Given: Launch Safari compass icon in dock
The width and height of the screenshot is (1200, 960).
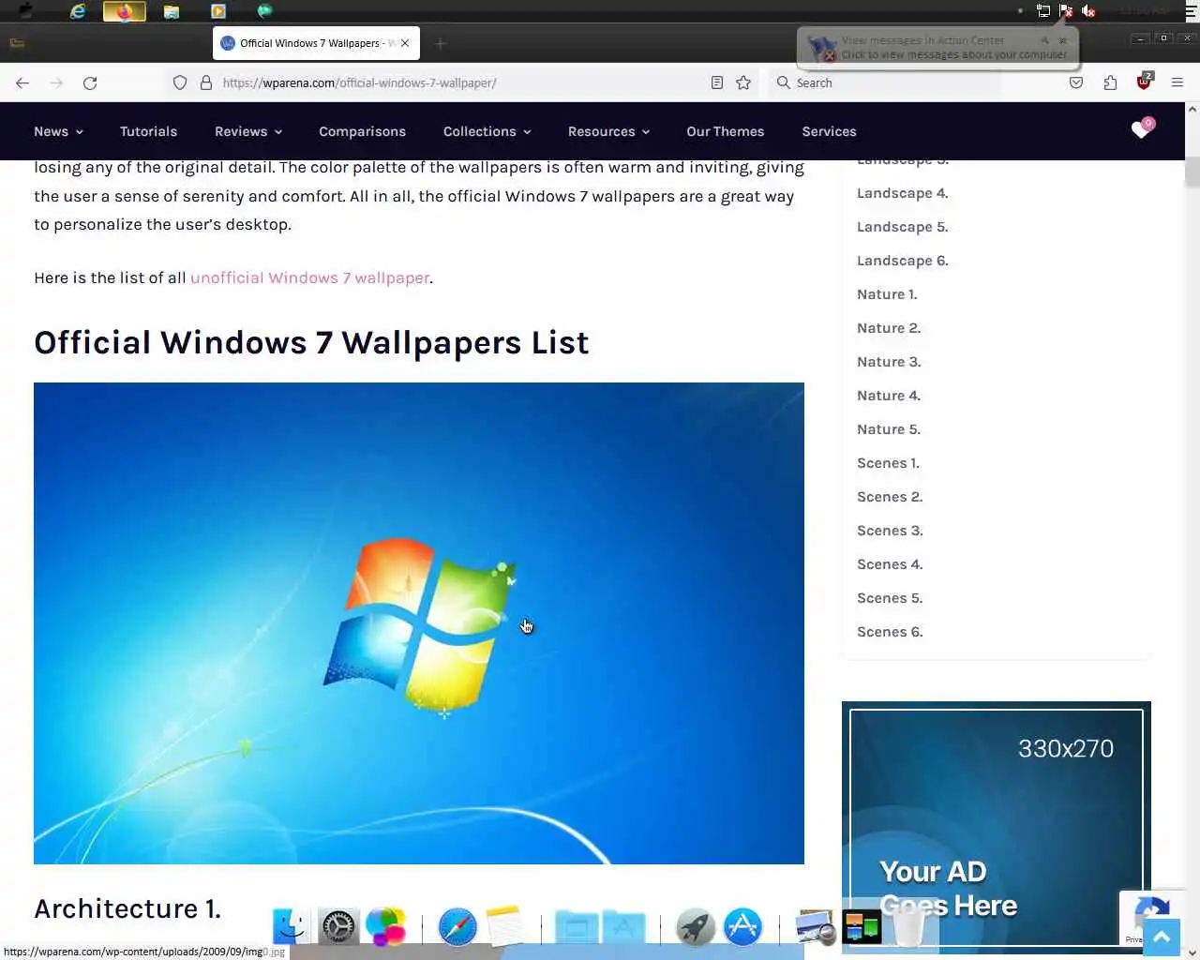Looking at the screenshot, I should 457,926.
